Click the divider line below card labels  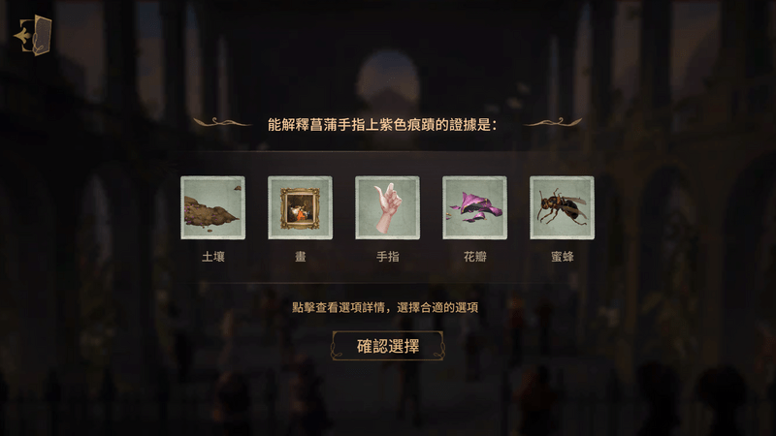(x=387, y=283)
